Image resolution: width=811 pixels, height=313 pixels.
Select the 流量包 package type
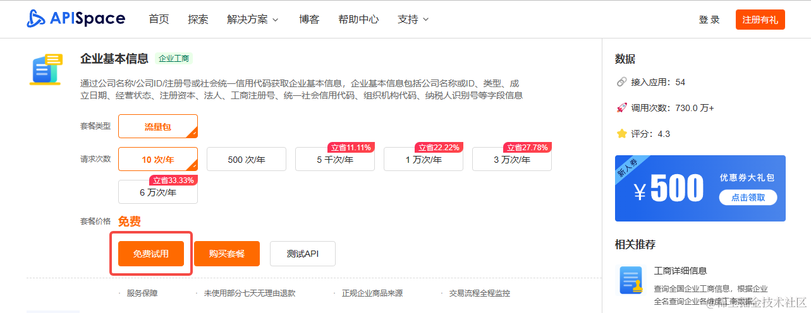click(x=158, y=126)
